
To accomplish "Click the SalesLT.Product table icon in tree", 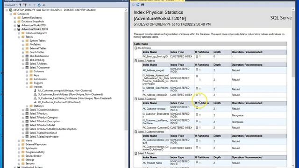I will [x=27, y=114].
